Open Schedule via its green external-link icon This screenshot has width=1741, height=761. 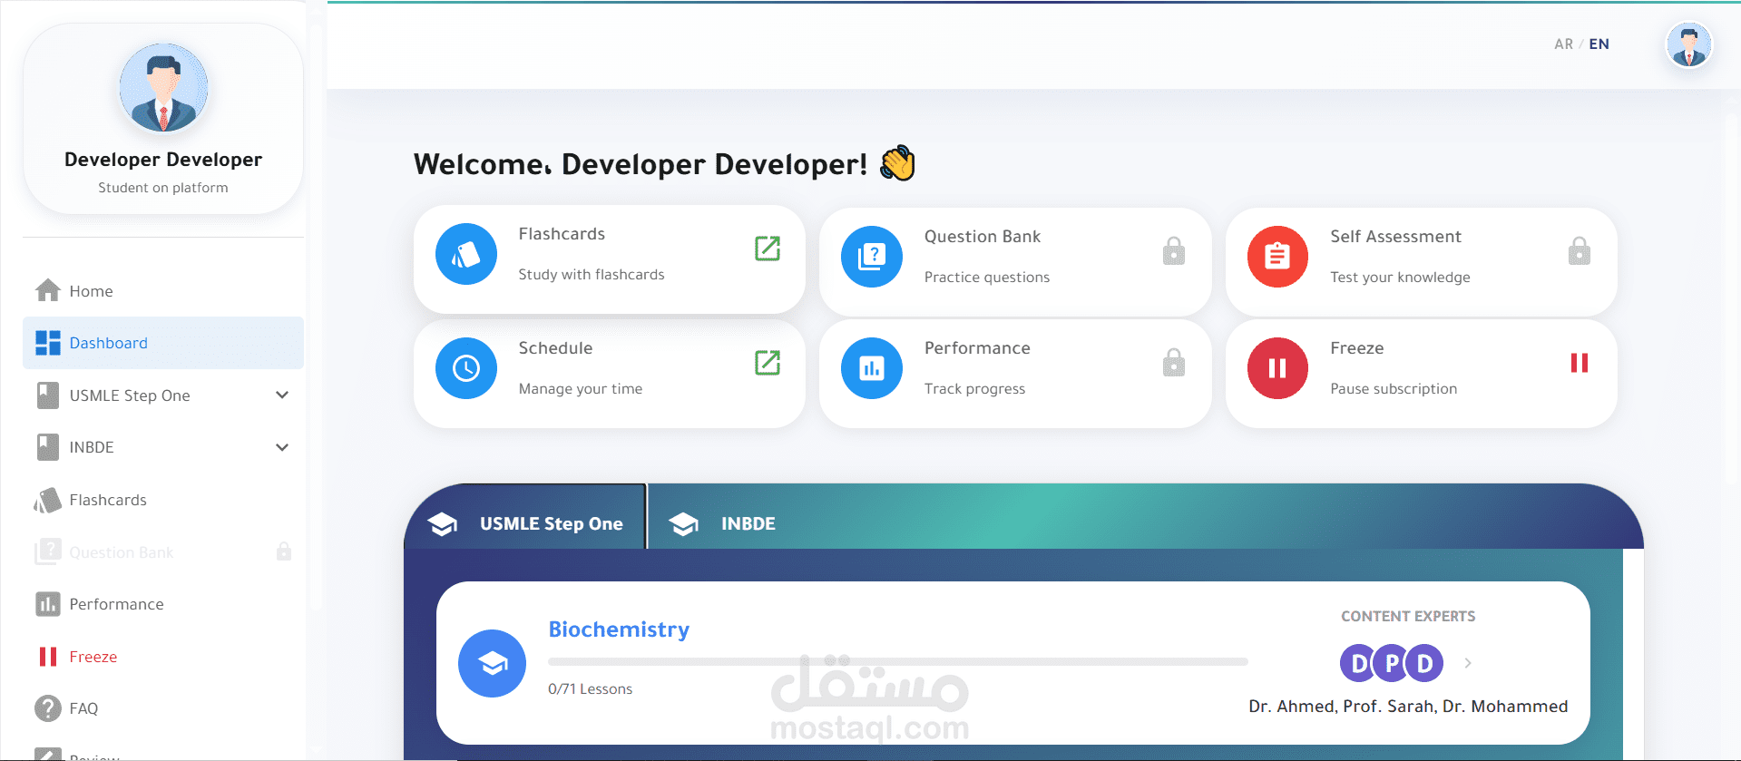[768, 362]
